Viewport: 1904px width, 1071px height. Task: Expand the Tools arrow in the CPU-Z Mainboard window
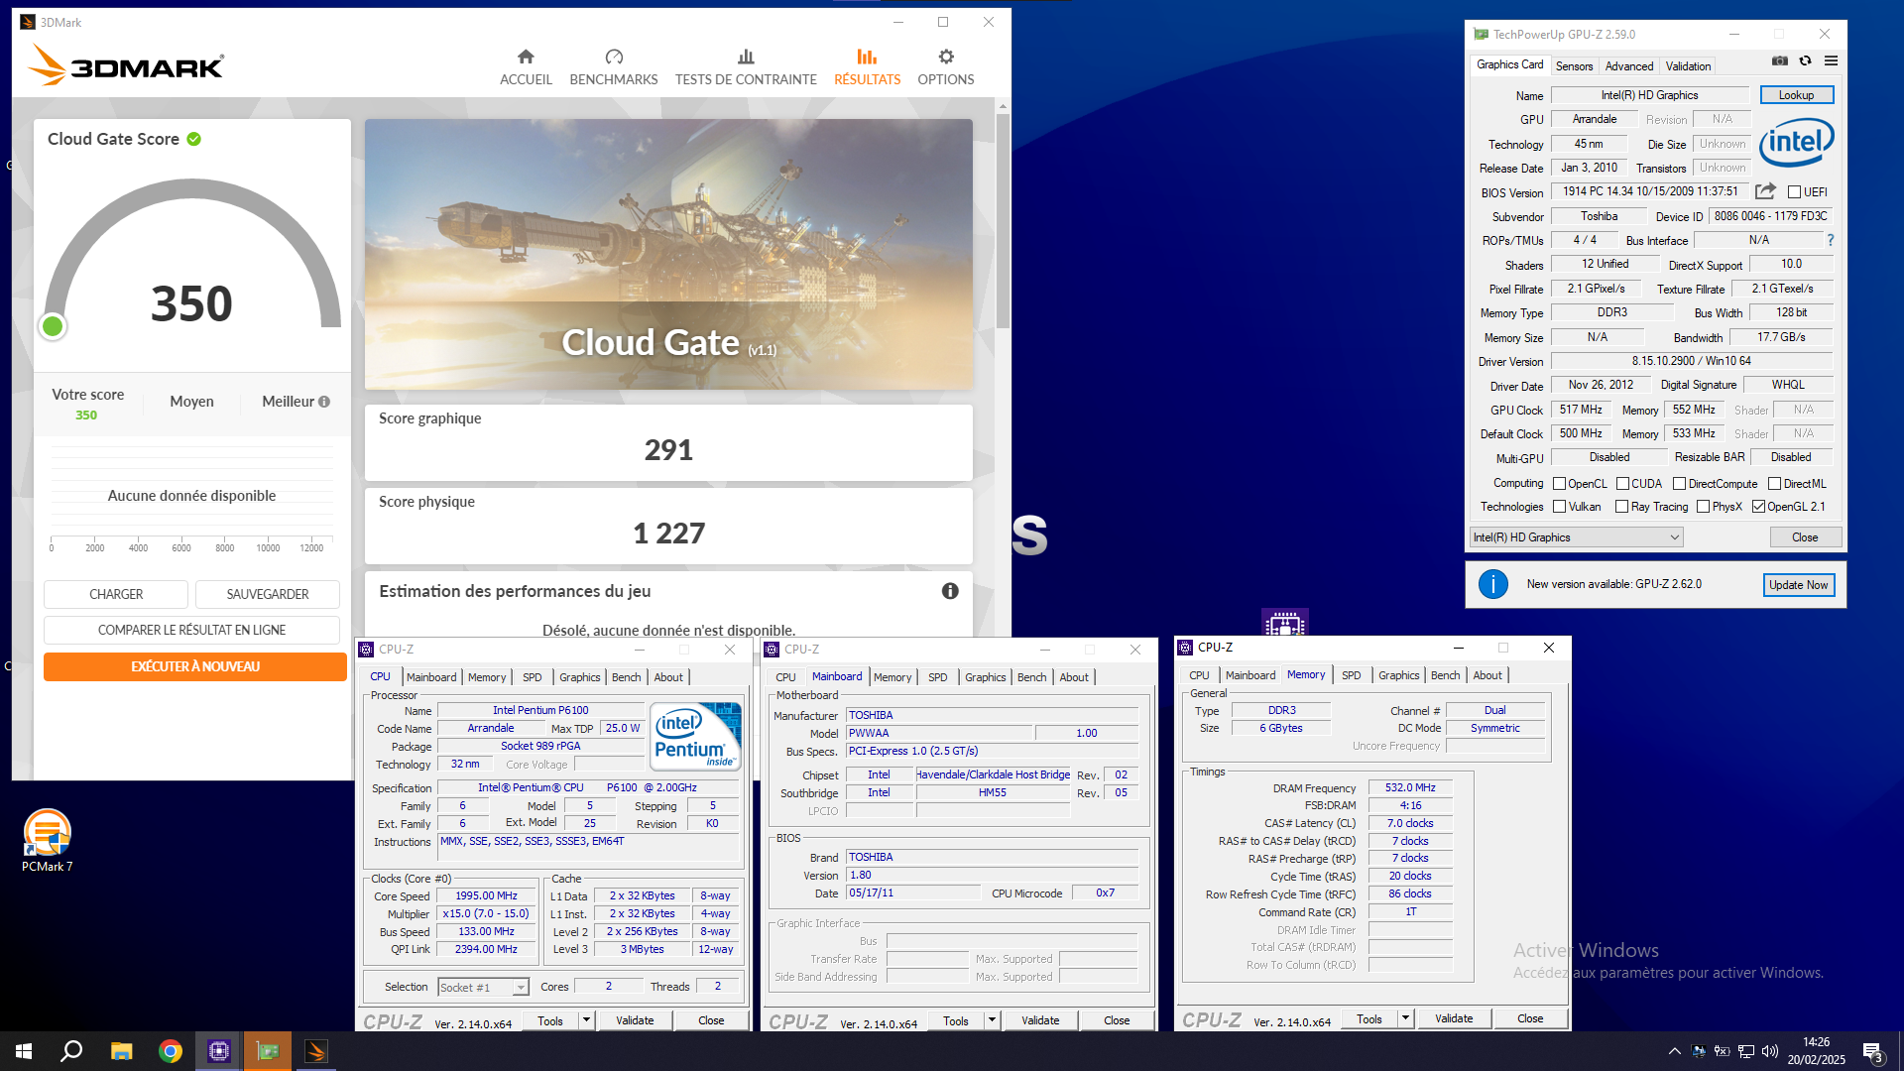point(992,1020)
